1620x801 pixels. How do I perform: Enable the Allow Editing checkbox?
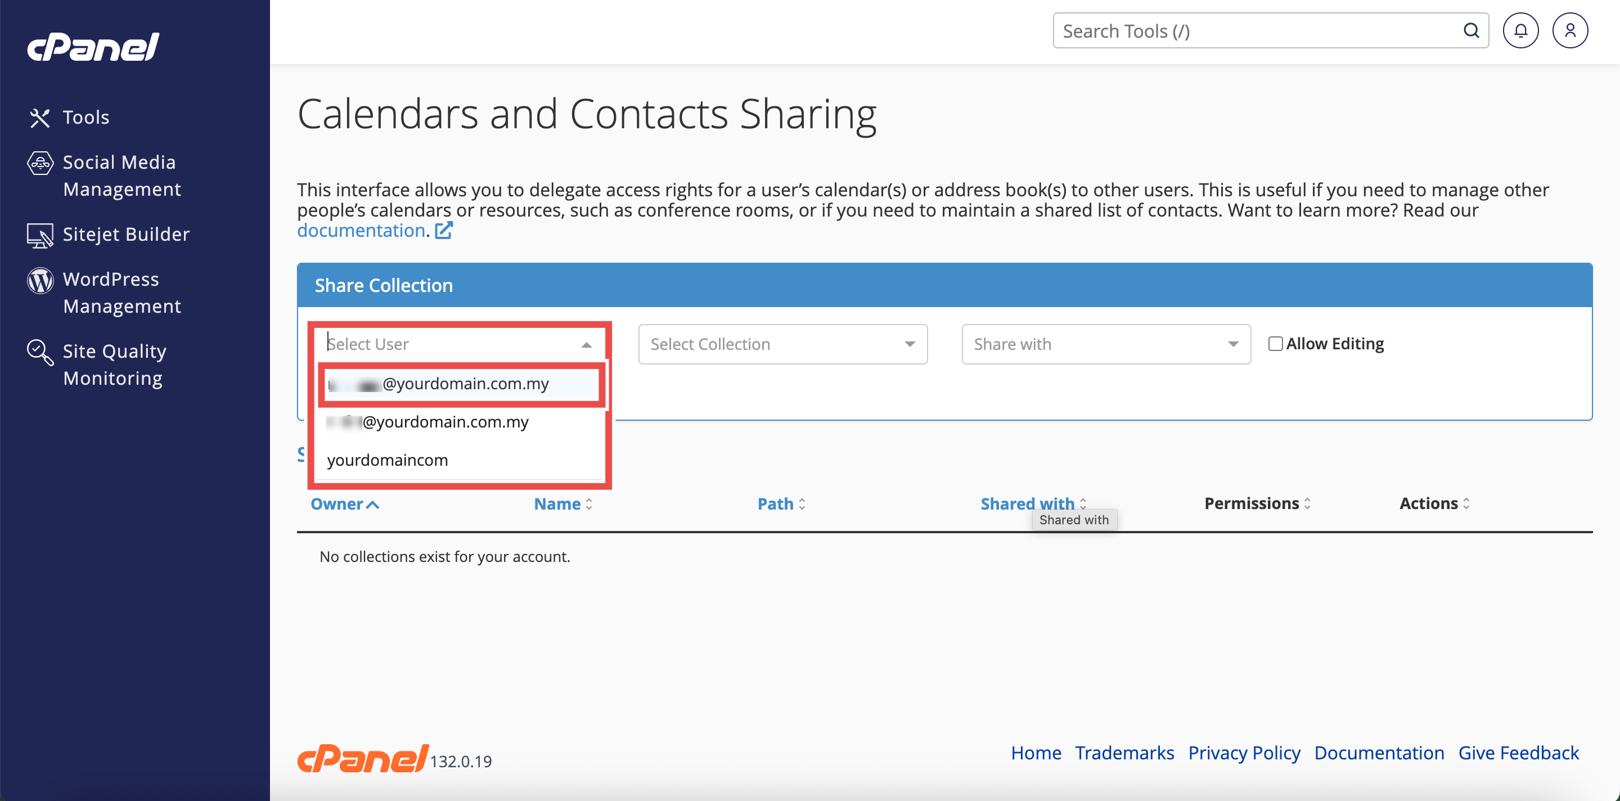[x=1275, y=344]
